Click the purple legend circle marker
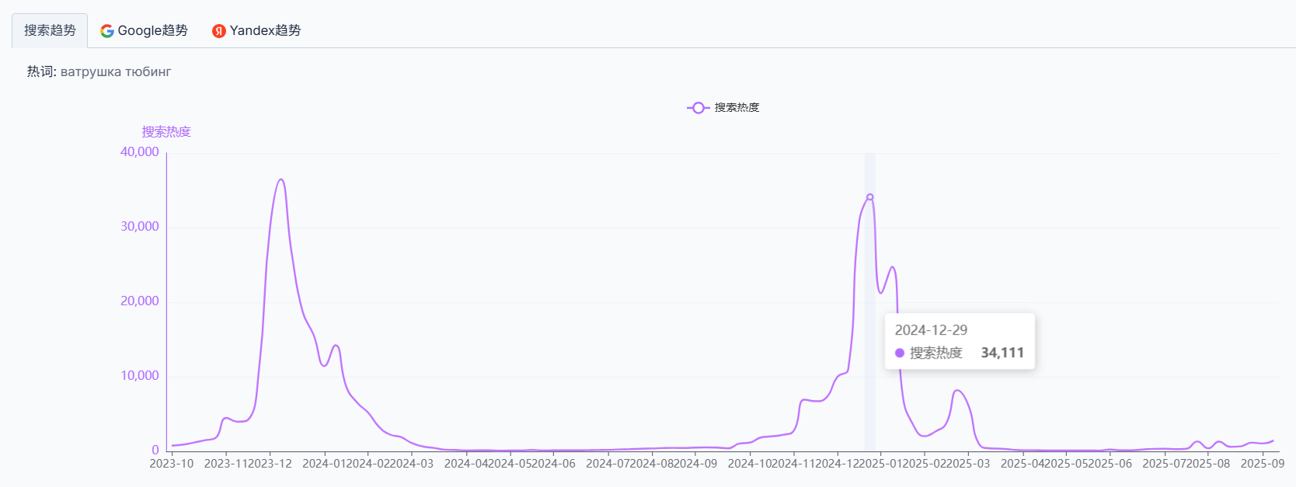The image size is (1296, 487). [x=698, y=107]
